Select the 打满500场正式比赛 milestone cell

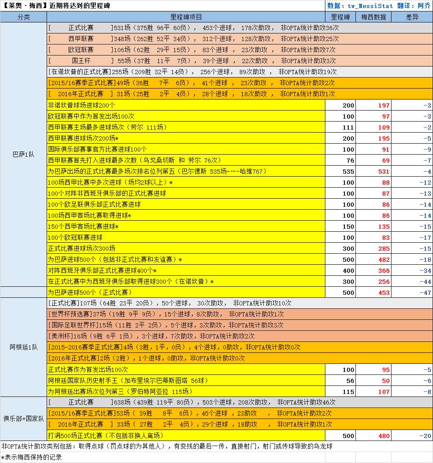click(x=186, y=435)
